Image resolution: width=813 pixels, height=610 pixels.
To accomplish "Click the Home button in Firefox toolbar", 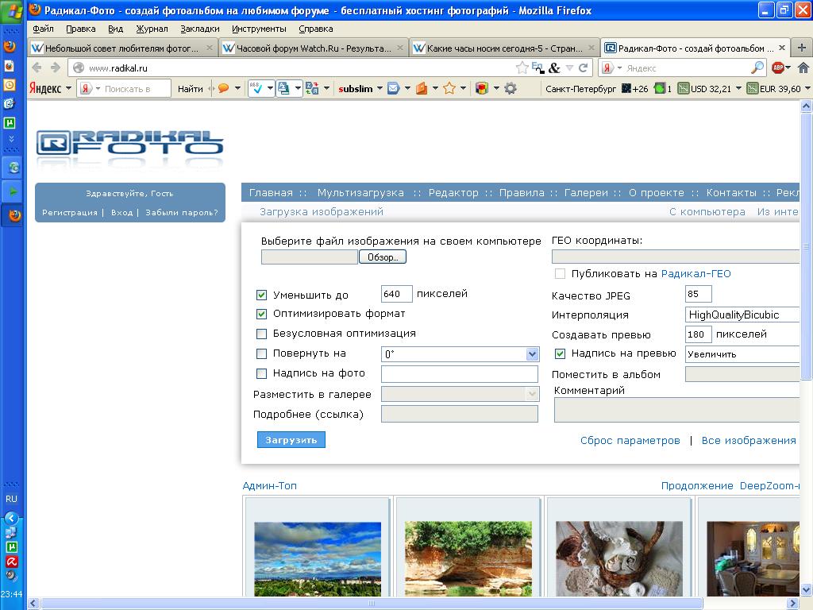I will coord(803,68).
